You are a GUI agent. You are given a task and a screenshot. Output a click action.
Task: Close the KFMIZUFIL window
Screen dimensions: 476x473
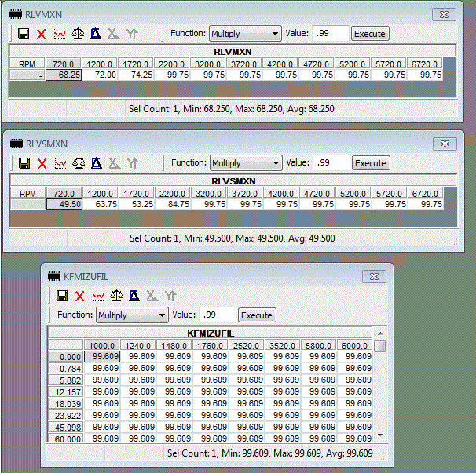pyautogui.click(x=375, y=277)
